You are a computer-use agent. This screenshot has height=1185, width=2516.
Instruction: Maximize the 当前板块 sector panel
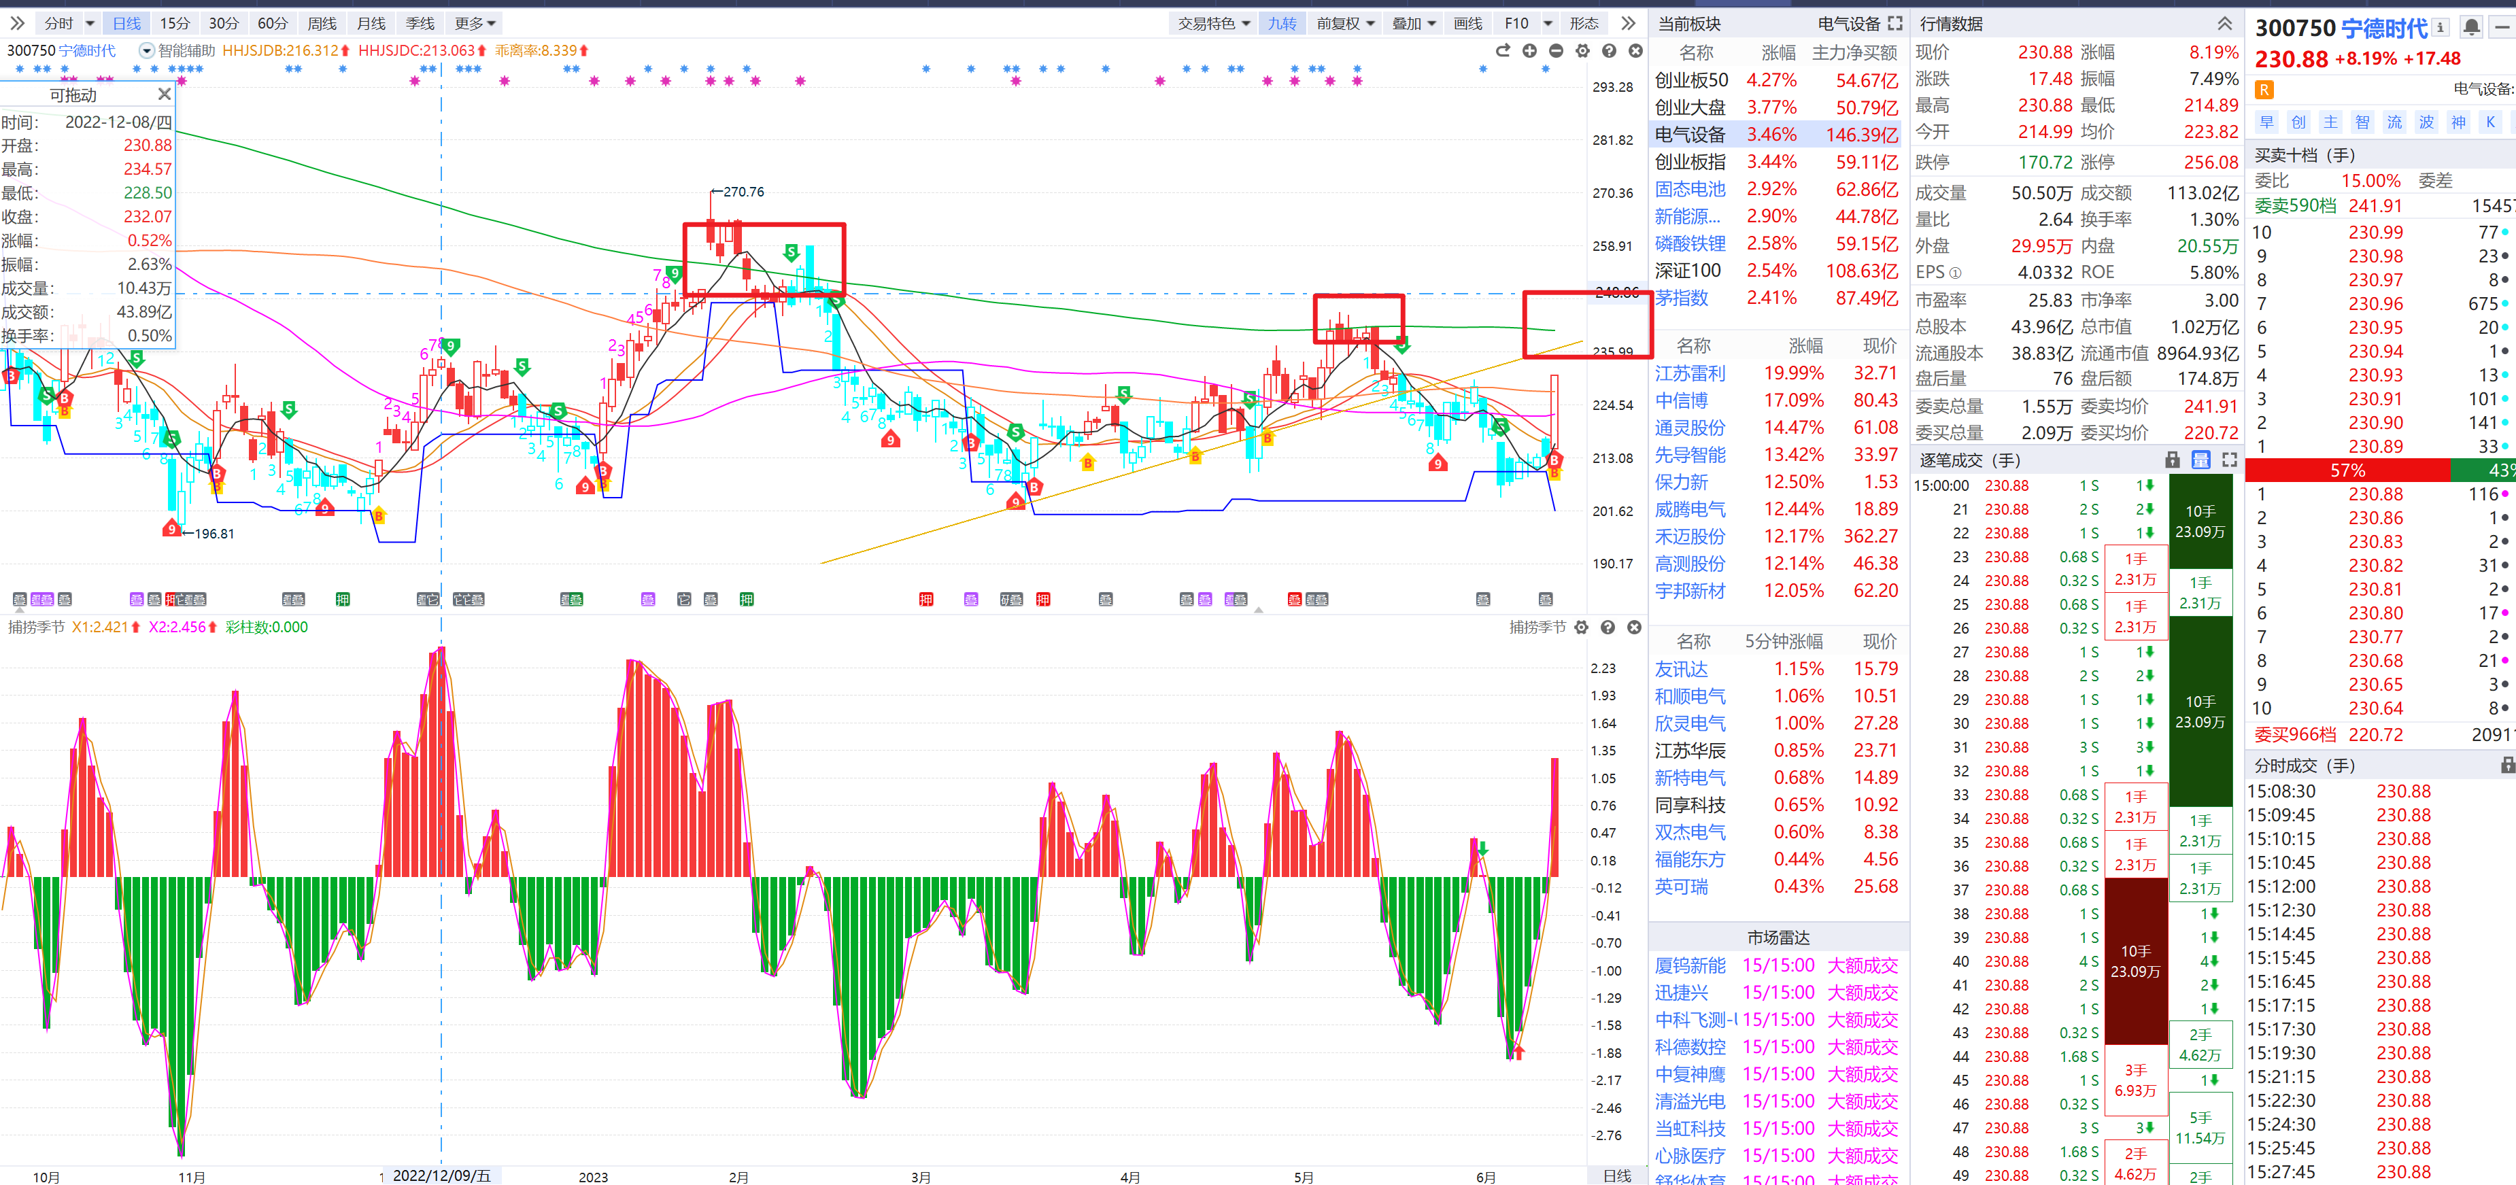click(x=1894, y=22)
